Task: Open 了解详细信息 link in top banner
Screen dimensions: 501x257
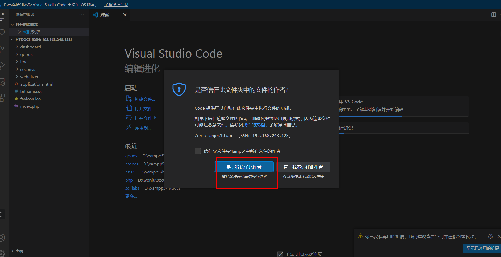Action: (x=116, y=5)
